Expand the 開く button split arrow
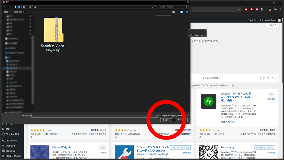 172,120
